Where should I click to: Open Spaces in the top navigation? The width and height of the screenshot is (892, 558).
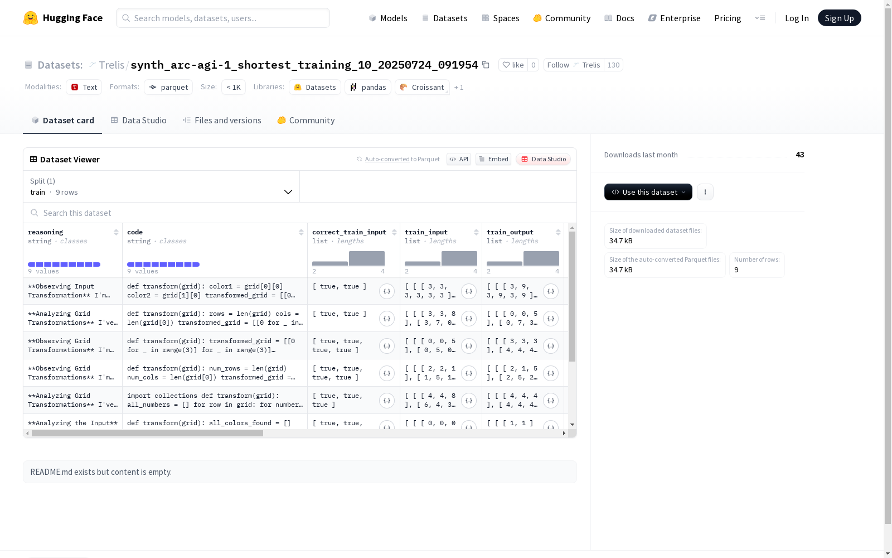(501, 18)
